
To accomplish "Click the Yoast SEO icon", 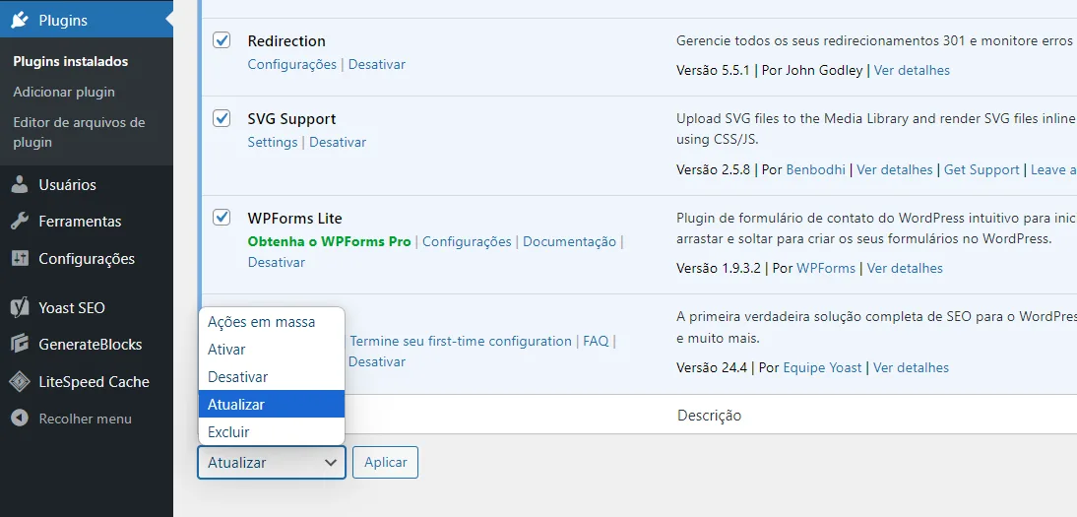I will pyautogui.click(x=20, y=307).
